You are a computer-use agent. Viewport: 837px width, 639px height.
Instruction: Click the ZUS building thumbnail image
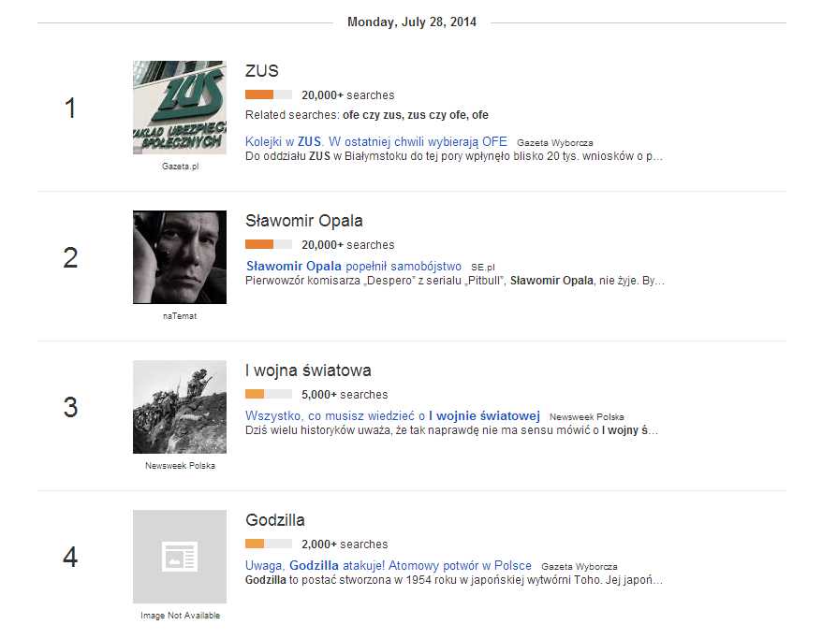(x=180, y=108)
